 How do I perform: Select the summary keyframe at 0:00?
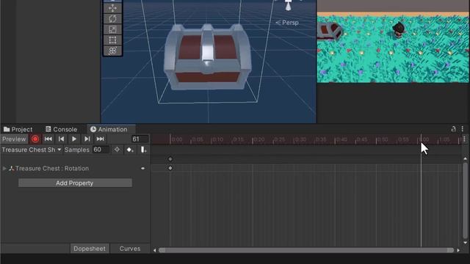pyautogui.click(x=170, y=159)
